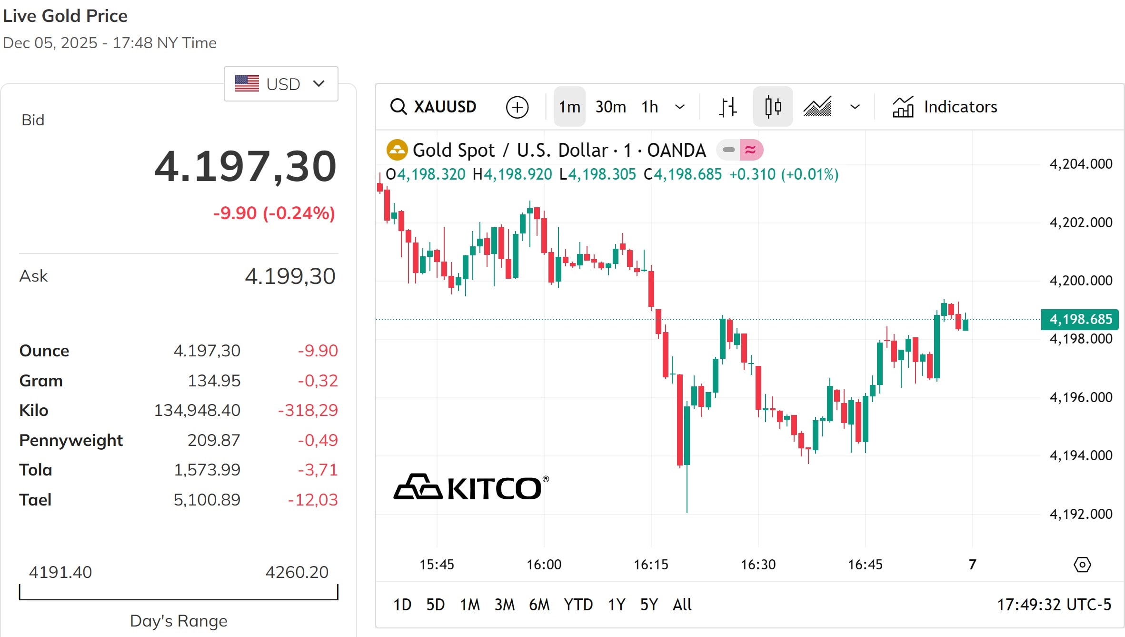This screenshot has width=1125, height=637.
Task: Select the bars chart style icon
Action: 727,106
